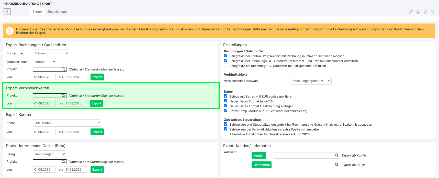Click Export button under Export Verbindlichkeiten

pyautogui.click(x=96, y=103)
